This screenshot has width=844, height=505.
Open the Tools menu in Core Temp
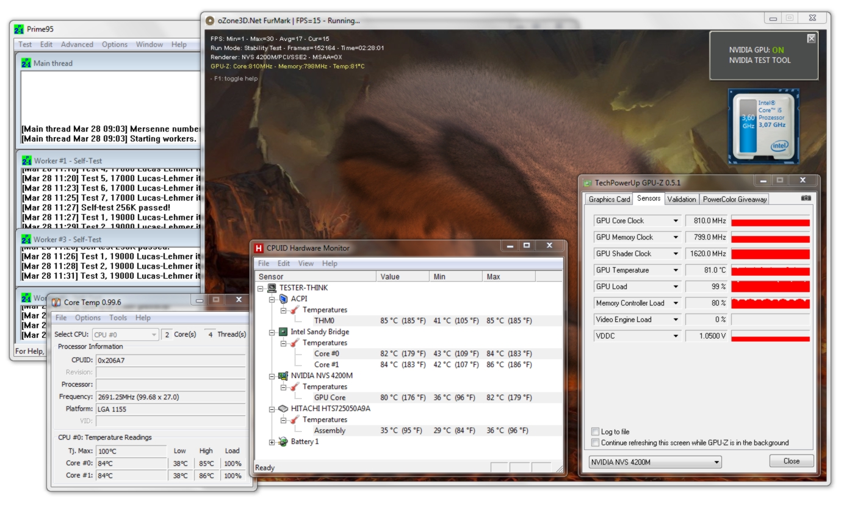[x=118, y=318]
